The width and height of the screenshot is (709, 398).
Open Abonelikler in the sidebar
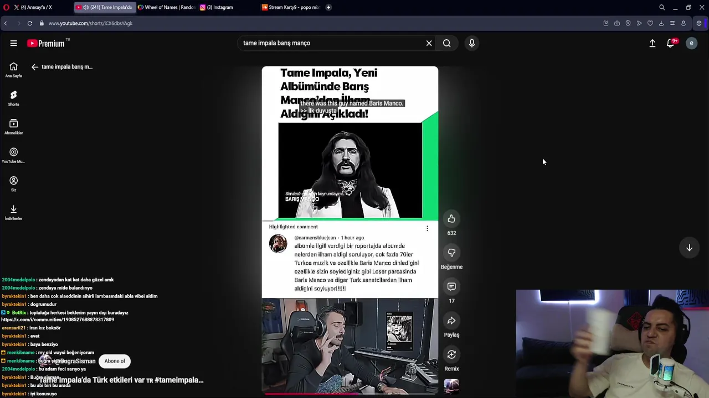13,127
